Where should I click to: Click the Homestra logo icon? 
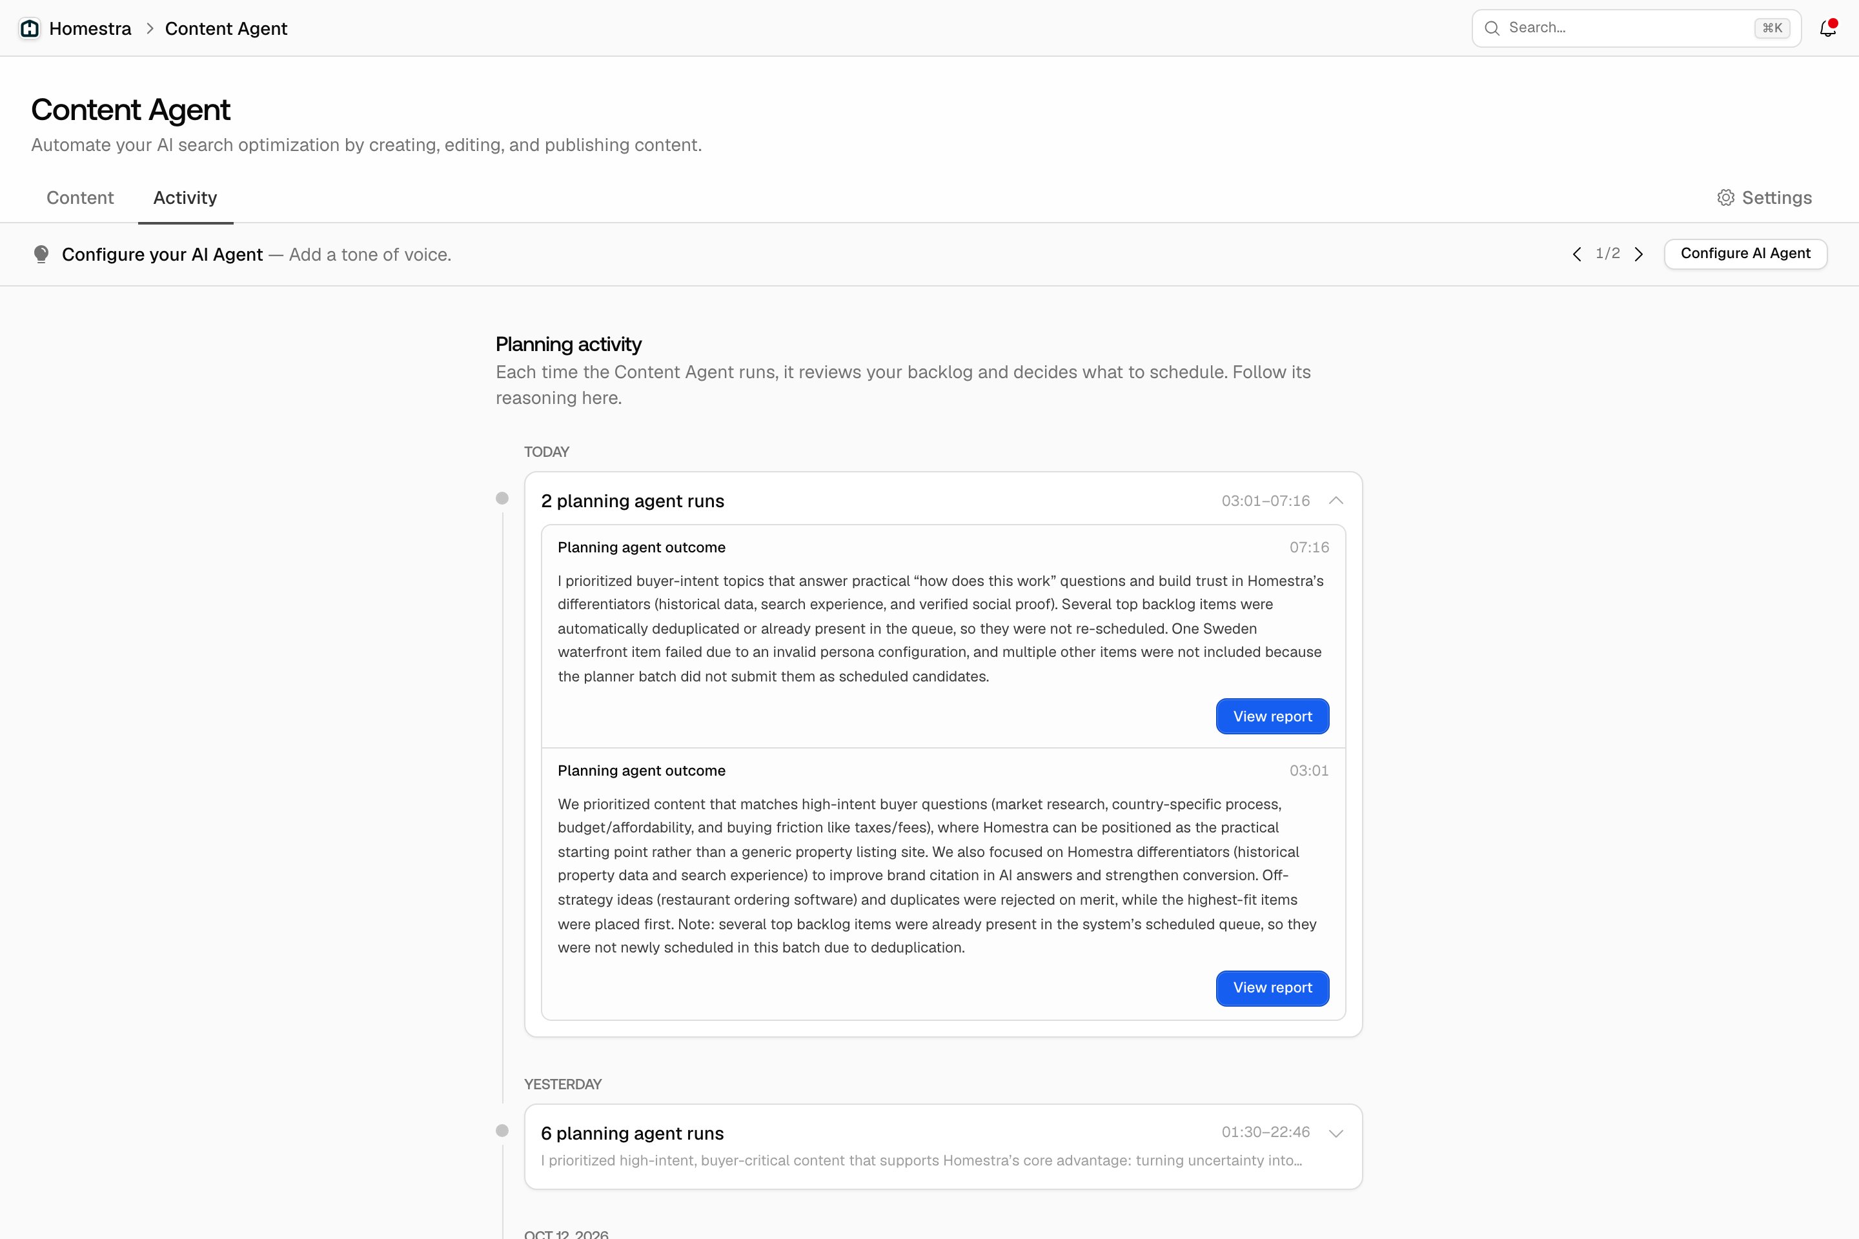click(30, 28)
